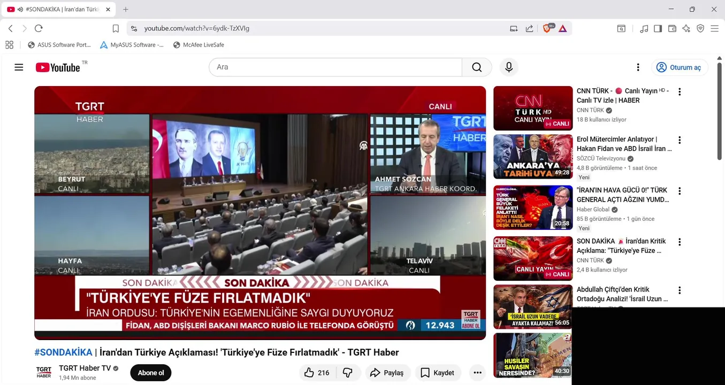
Task: Open menu for Erol Mütercimler video
Action: click(680, 140)
